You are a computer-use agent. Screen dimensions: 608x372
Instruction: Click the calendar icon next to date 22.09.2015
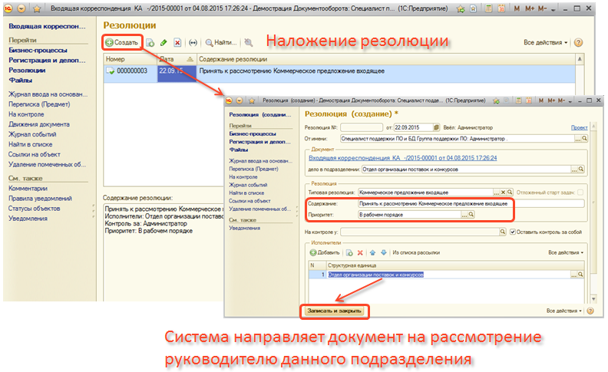[437, 127]
